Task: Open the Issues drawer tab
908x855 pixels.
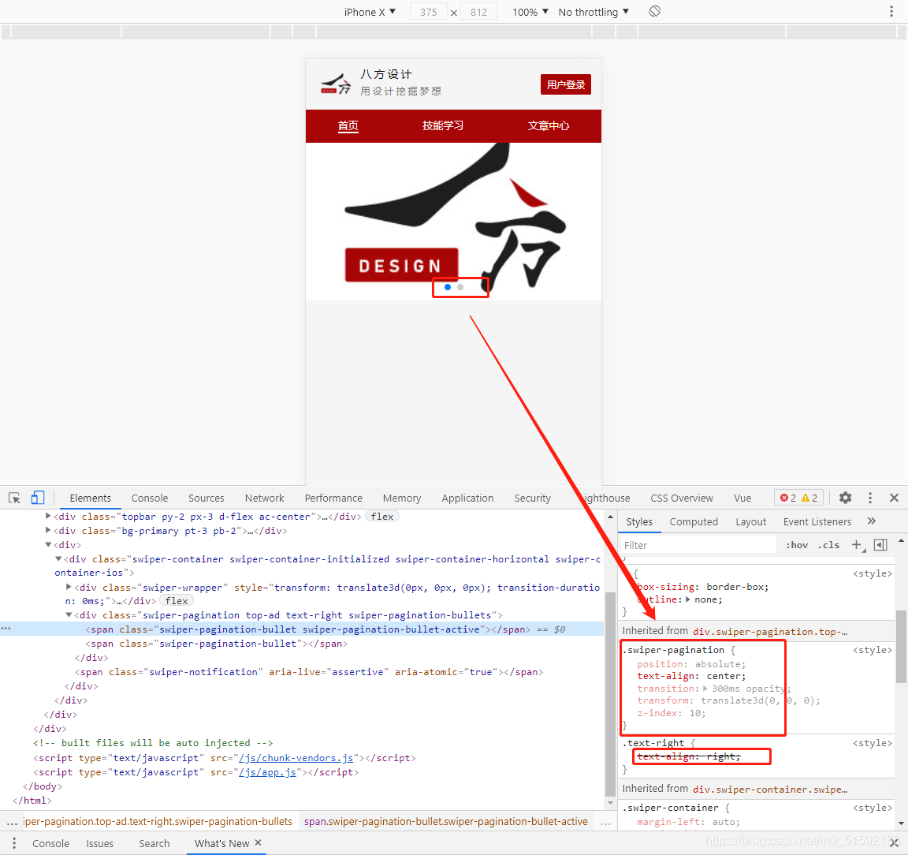Action: 99,843
